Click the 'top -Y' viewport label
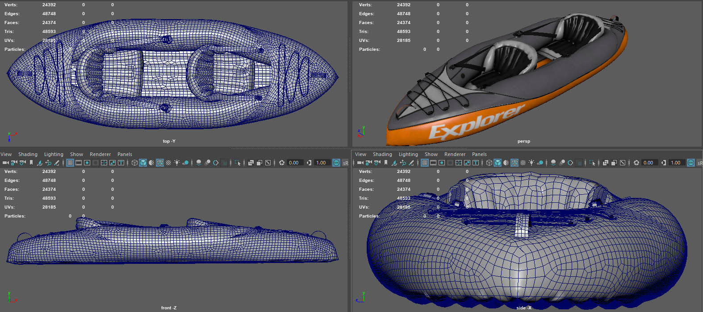703x312 pixels. [x=169, y=141]
